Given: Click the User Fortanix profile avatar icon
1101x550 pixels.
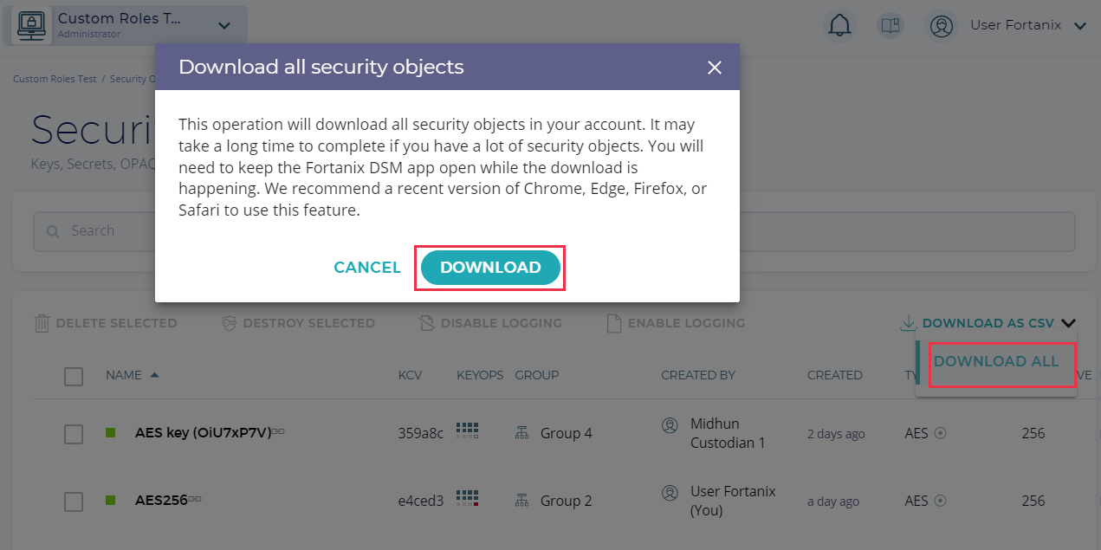Looking at the screenshot, I should tap(941, 26).
